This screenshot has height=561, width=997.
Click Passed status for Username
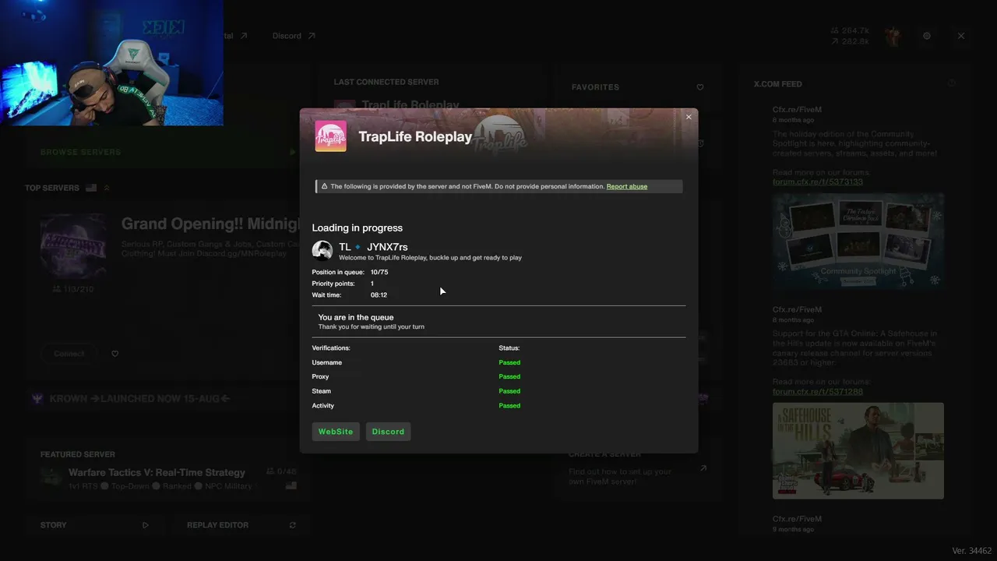(509, 363)
